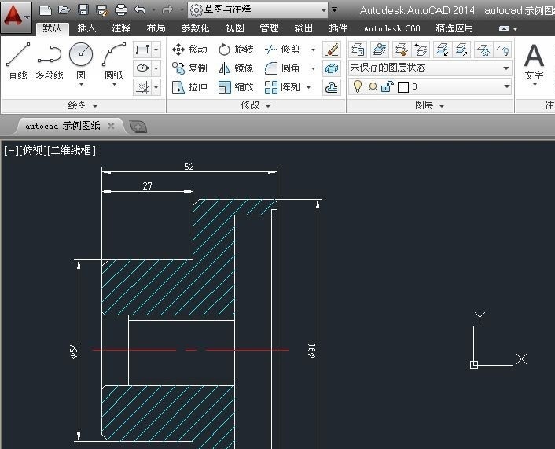Viewport: 555px width, 449px height.
Task: Activate the 移动 move tool
Action: [189, 50]
